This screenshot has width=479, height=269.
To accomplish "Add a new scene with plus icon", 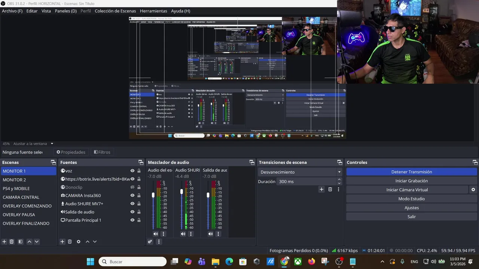I will [4, 242].
